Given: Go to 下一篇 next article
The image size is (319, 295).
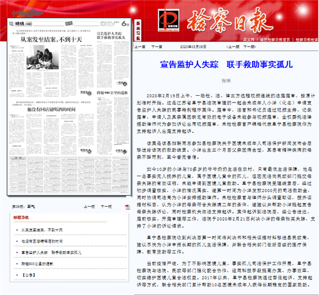Looking at the screenshot, I should coord(157,47).
